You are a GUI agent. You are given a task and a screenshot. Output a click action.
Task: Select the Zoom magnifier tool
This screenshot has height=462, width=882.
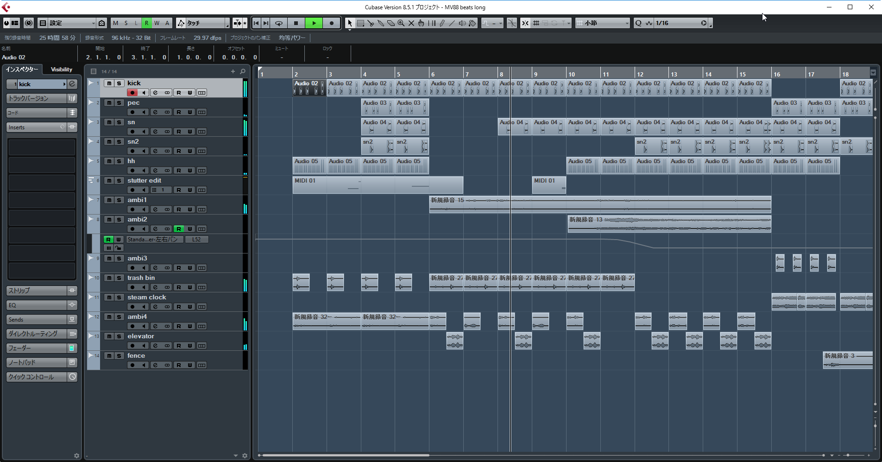click(401, 23)
